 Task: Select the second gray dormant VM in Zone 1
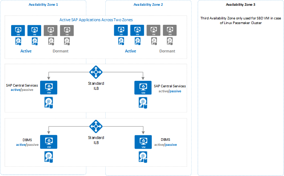(x=67, y=31)
